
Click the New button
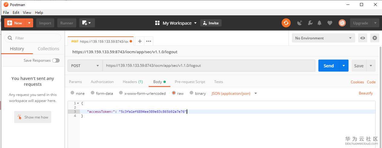[14, 23]
